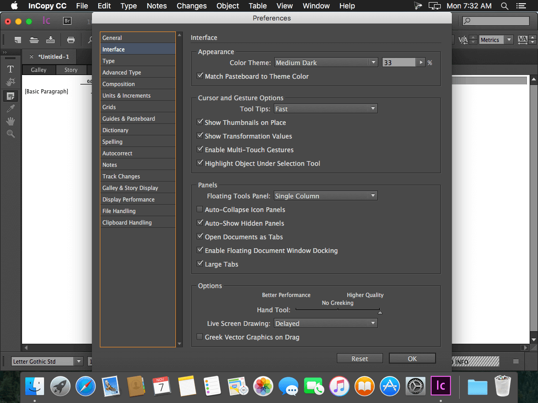The width and height of the screenshot is (538, 403).
Task: Toggle Large Tabs checkbox
Action: [200, 264]
